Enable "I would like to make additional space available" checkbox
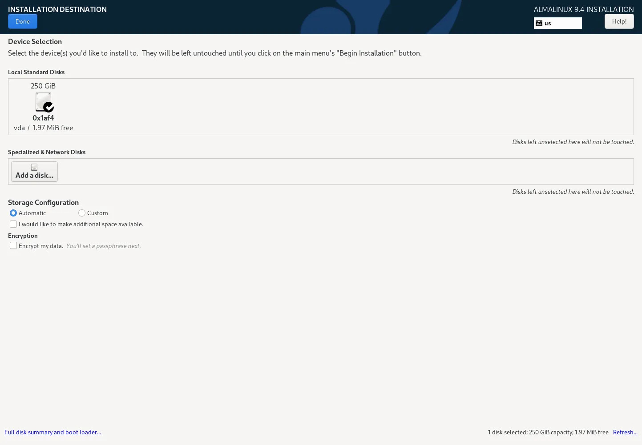Screen dimensions: 642x445 [x=13, y=224]
